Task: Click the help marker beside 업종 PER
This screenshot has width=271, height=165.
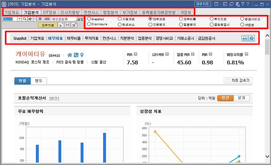Action: point(193,54)
